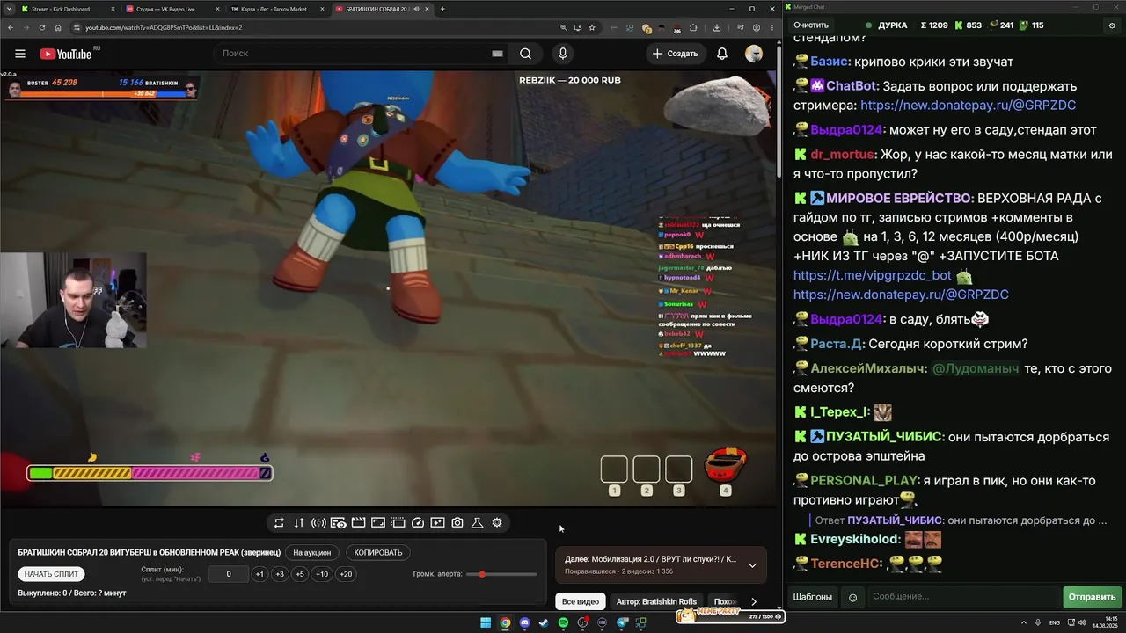The image size is (1126, 633).
Task: Open the flask experiments icon
Action: (478, 523)
